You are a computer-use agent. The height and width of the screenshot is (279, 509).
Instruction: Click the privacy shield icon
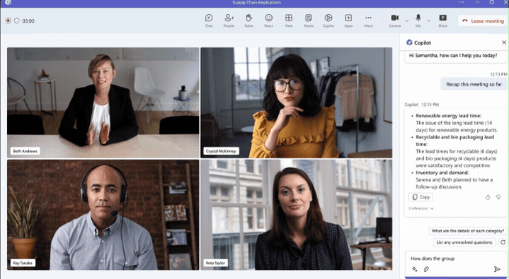(16, 20)
